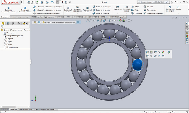Open dropdown under Кривые
This screenshot has height=113, width=189.
click(178, 14)
